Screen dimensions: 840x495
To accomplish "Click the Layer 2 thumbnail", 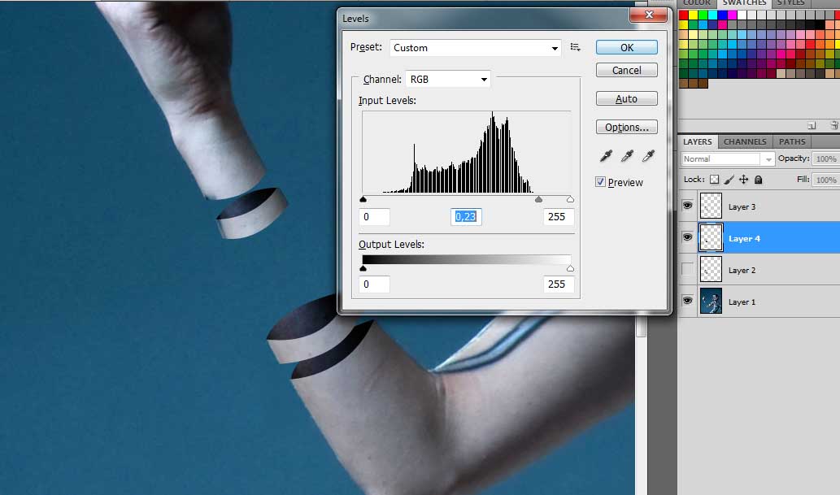I will 711,270.
